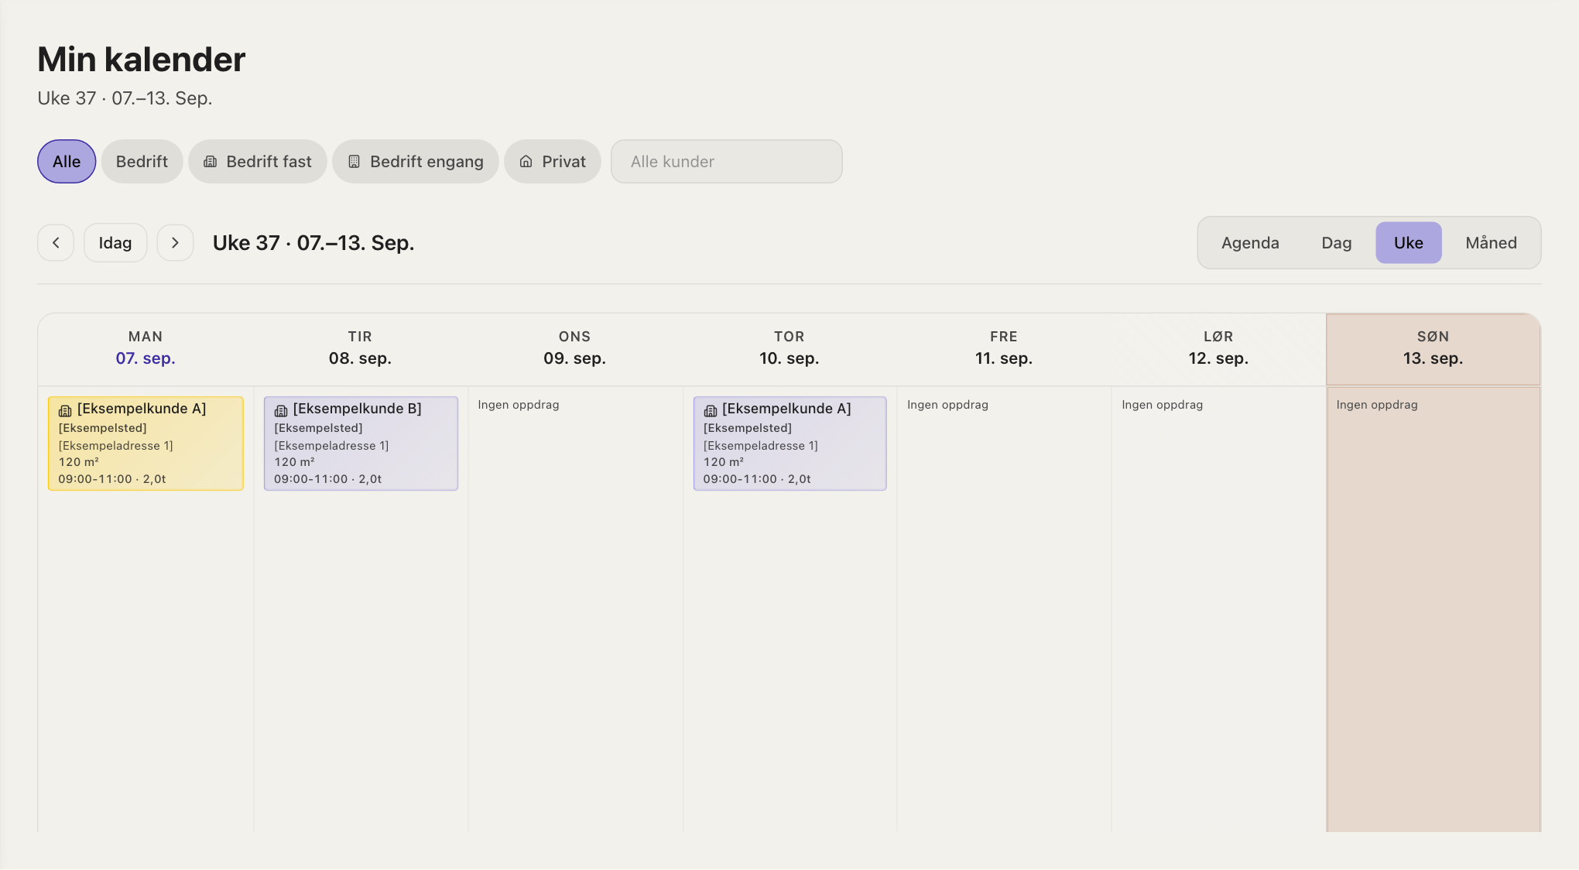This screenshot has height=870, width=1579.
Task: Click building icon on Thursday Eksempelkunde A card
Action: 710,410
